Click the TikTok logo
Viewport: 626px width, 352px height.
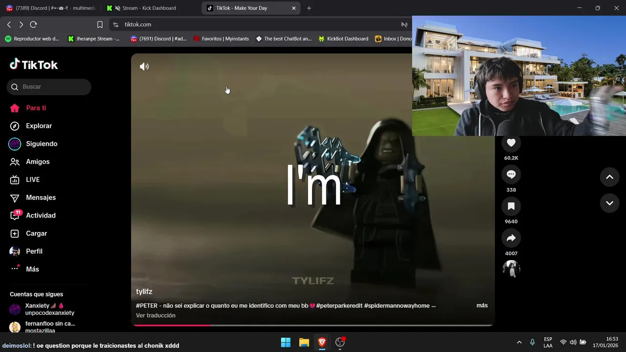click(x=34, y=65)
